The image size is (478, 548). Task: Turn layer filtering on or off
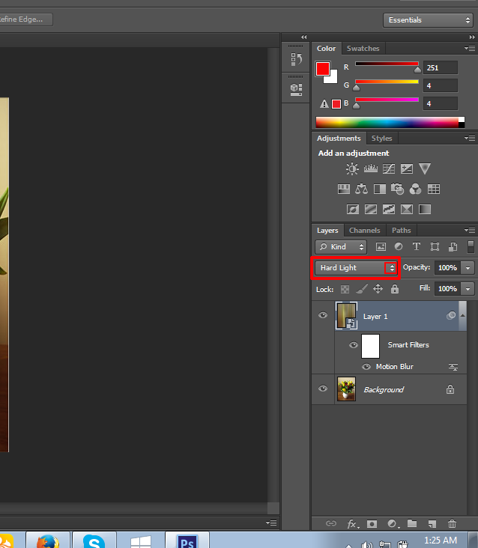click(471, 247)
